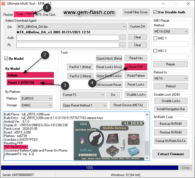Click Format NVRAM/DATA button
Screen dimensions: 195x178
pyautogui.click(x=171, y=141)
